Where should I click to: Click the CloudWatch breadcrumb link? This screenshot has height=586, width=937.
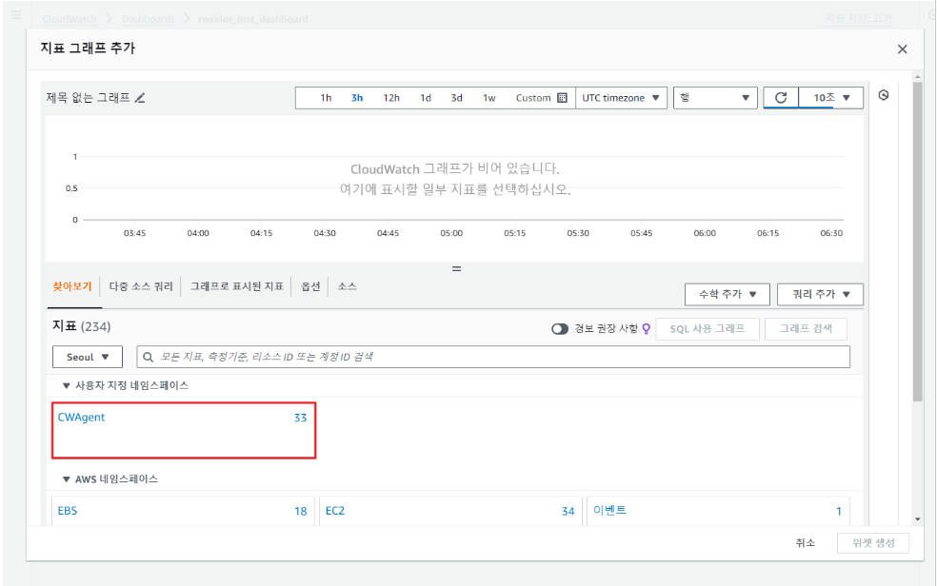click(70, 19)
